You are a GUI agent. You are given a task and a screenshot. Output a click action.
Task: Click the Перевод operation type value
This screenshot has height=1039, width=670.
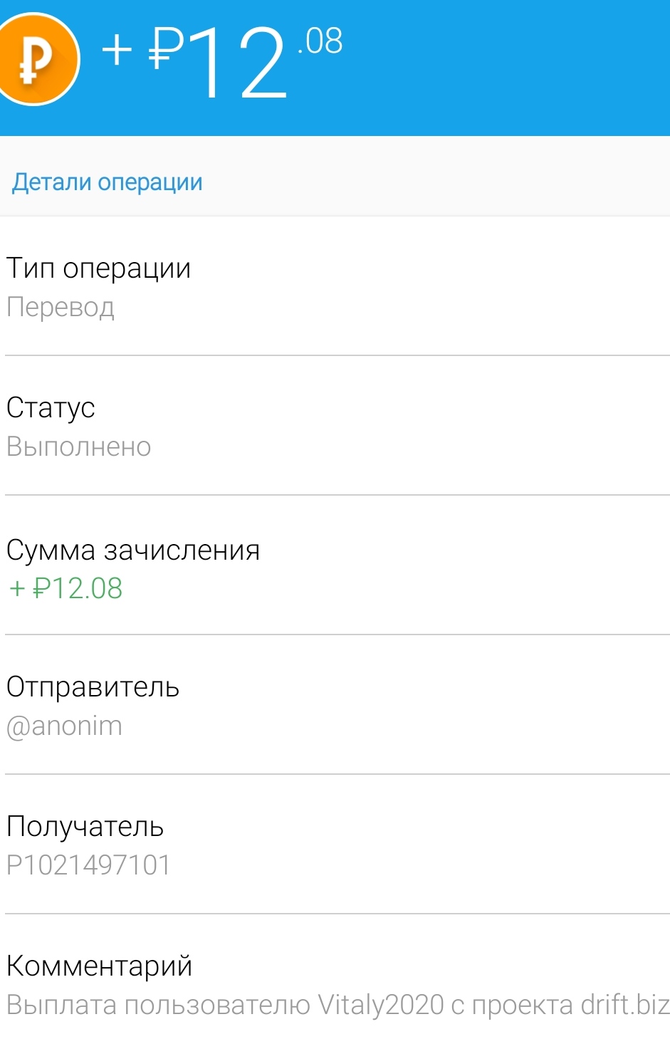[x=61, y=307]
